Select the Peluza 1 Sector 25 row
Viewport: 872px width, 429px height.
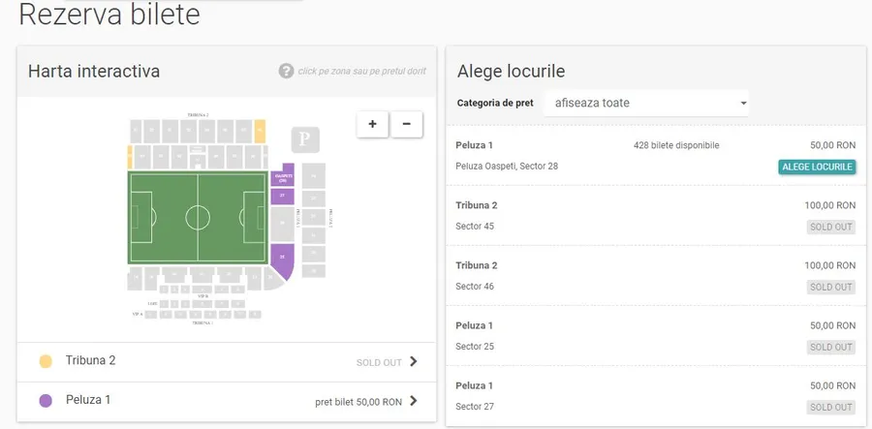tap(655, 335)
